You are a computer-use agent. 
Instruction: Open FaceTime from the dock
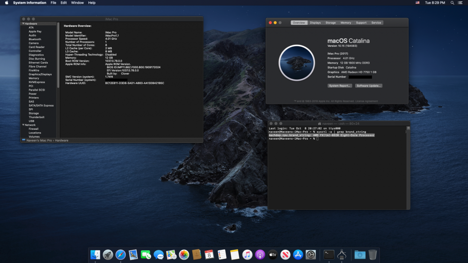(x=146, y=255)
